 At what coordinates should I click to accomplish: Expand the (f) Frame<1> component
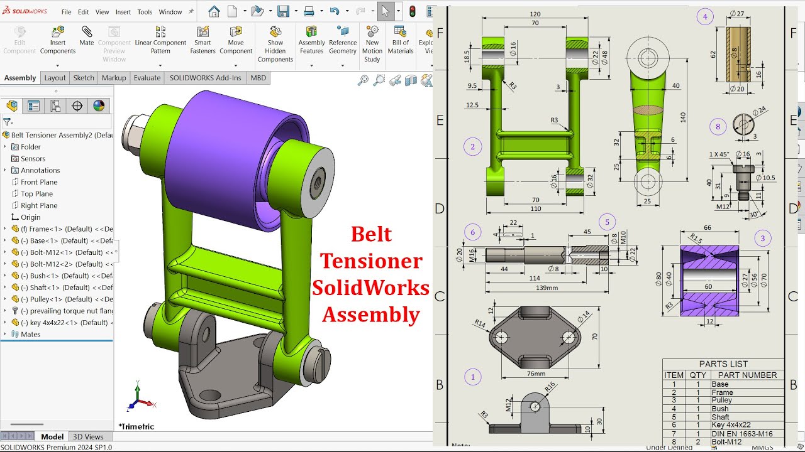pos(5,229)
